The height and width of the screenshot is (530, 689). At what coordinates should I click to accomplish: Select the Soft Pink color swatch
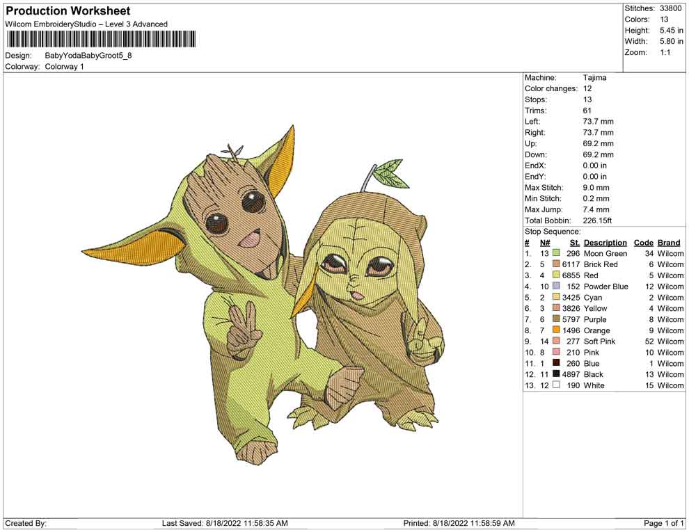(x=556, y=342)
